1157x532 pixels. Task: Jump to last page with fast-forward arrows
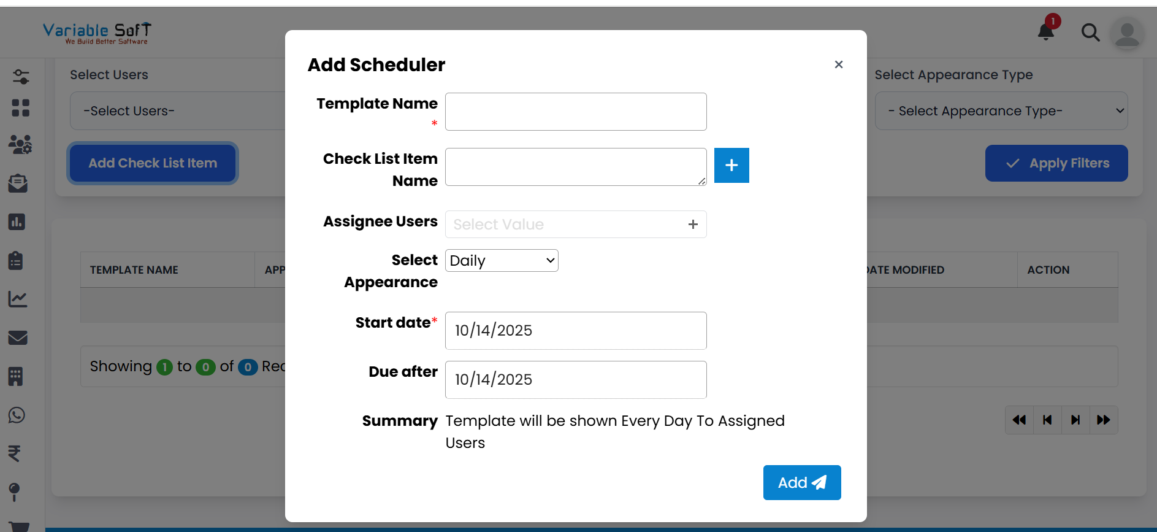[x=1104, y=420]
